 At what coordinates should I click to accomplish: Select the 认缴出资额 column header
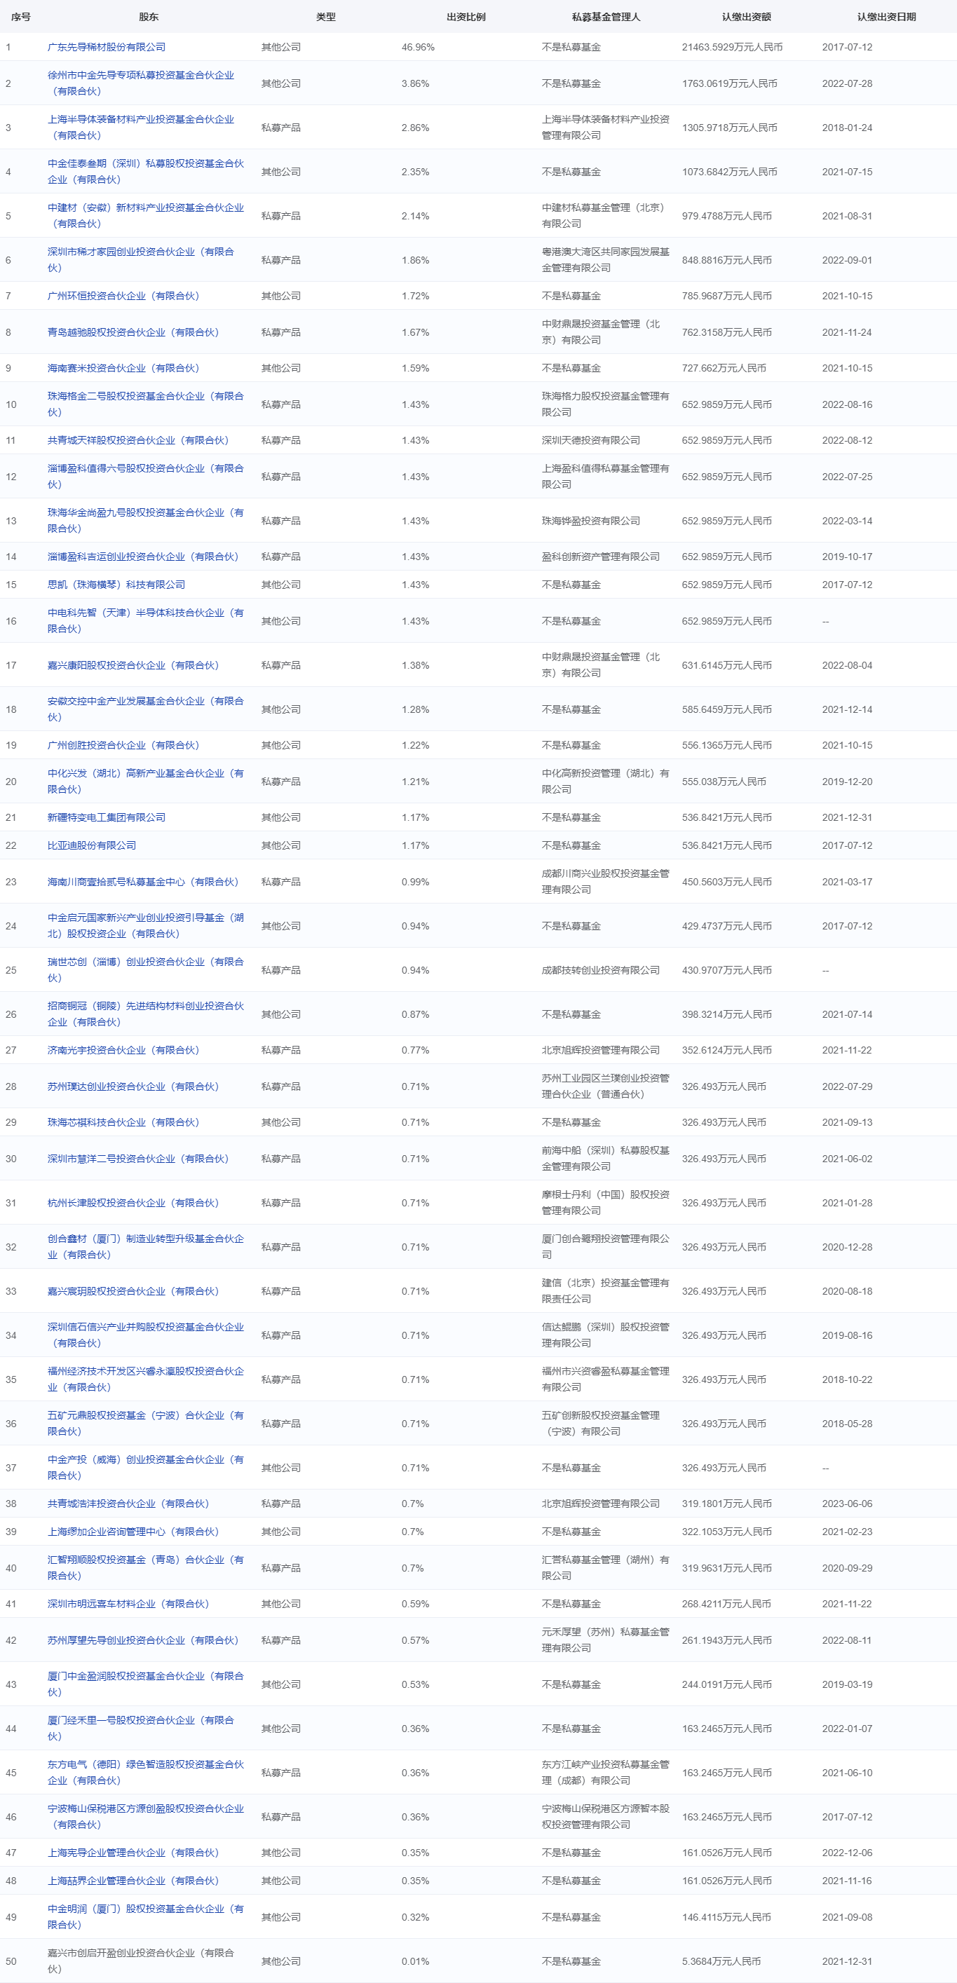(746, 17)
